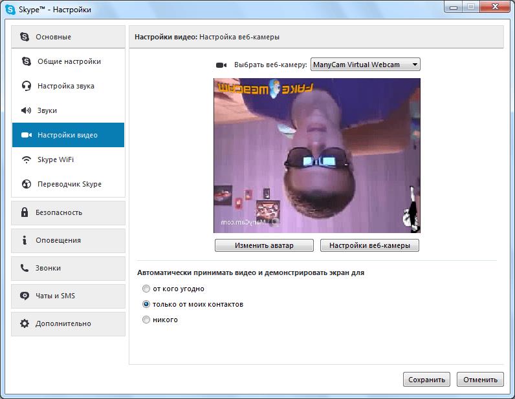Expand the Чаты и SMS section
This screenshot has width=515, height=399.
pyautogui.click(x=69, y=296)
